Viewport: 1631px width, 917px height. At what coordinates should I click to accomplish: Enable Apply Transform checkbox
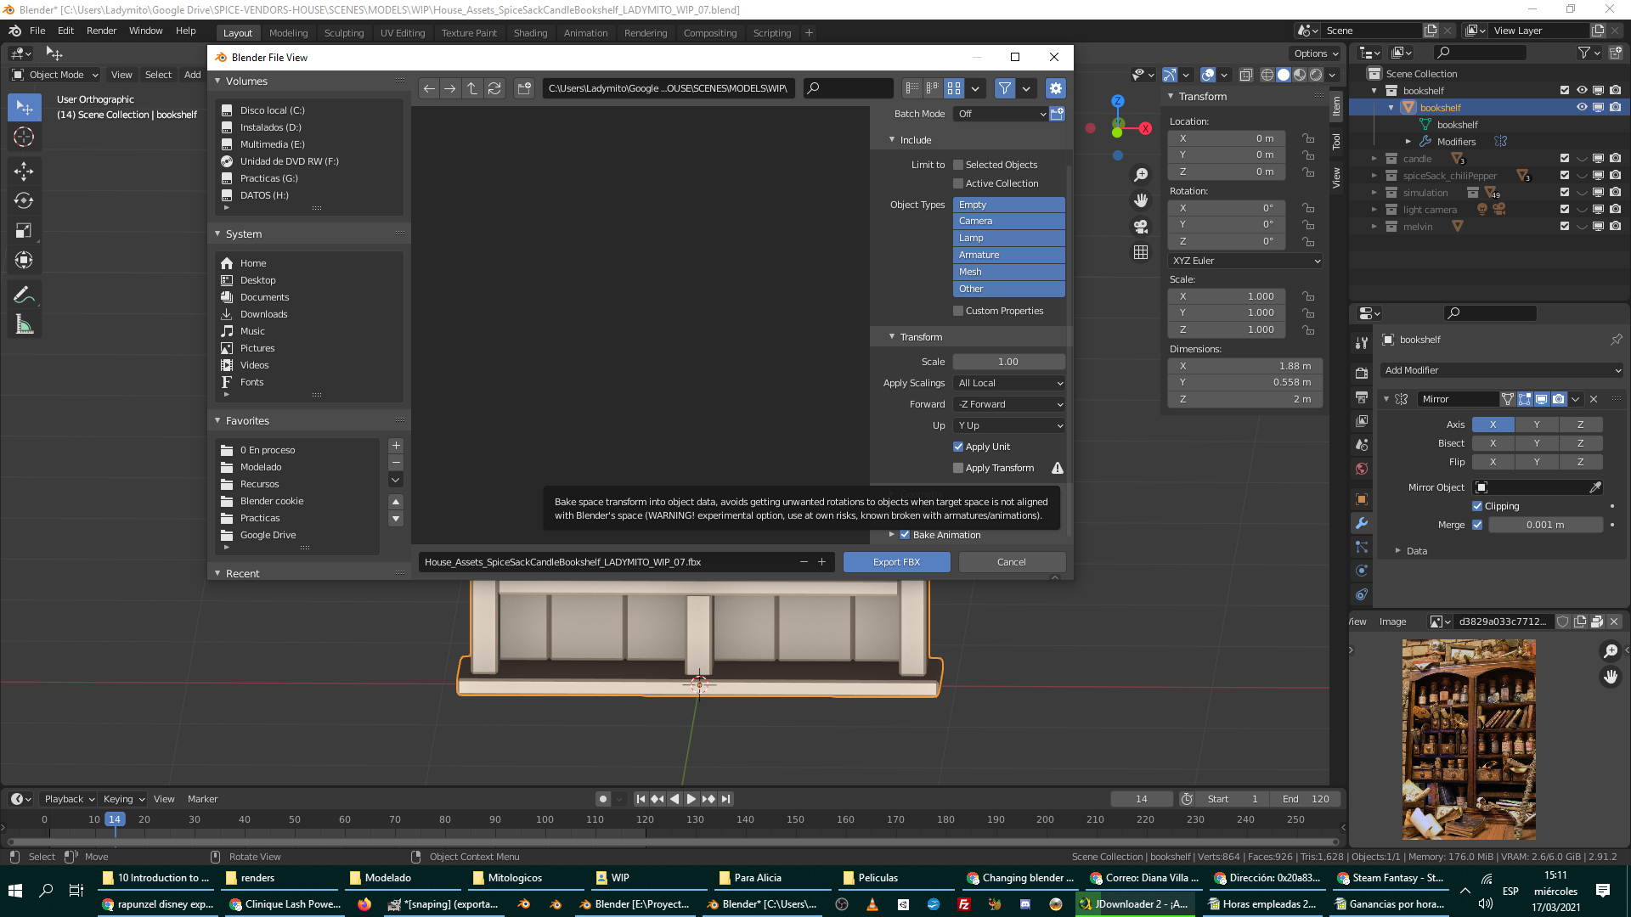coord(958,468)
